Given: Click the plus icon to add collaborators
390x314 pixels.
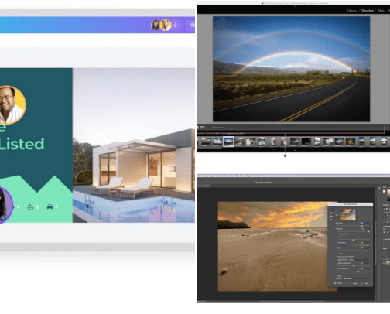Looking at the screenshot, I should 175,26.
